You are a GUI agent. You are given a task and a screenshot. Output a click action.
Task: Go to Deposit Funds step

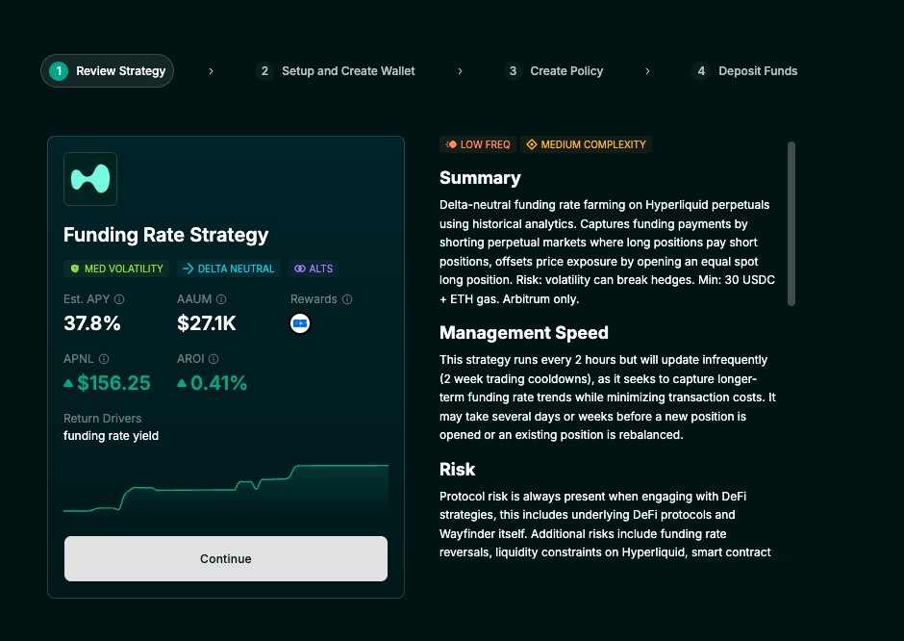click(745, 71)
